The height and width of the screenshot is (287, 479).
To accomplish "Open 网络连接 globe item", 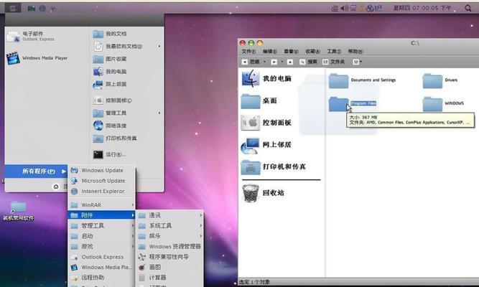I will 110,126.
